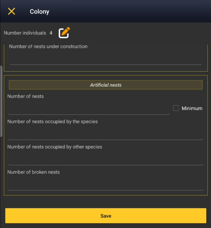Tap the 'occupied by other species' label text
This screenshot has height=228, width=211.
pyautogui.click(x=55, y=147)
